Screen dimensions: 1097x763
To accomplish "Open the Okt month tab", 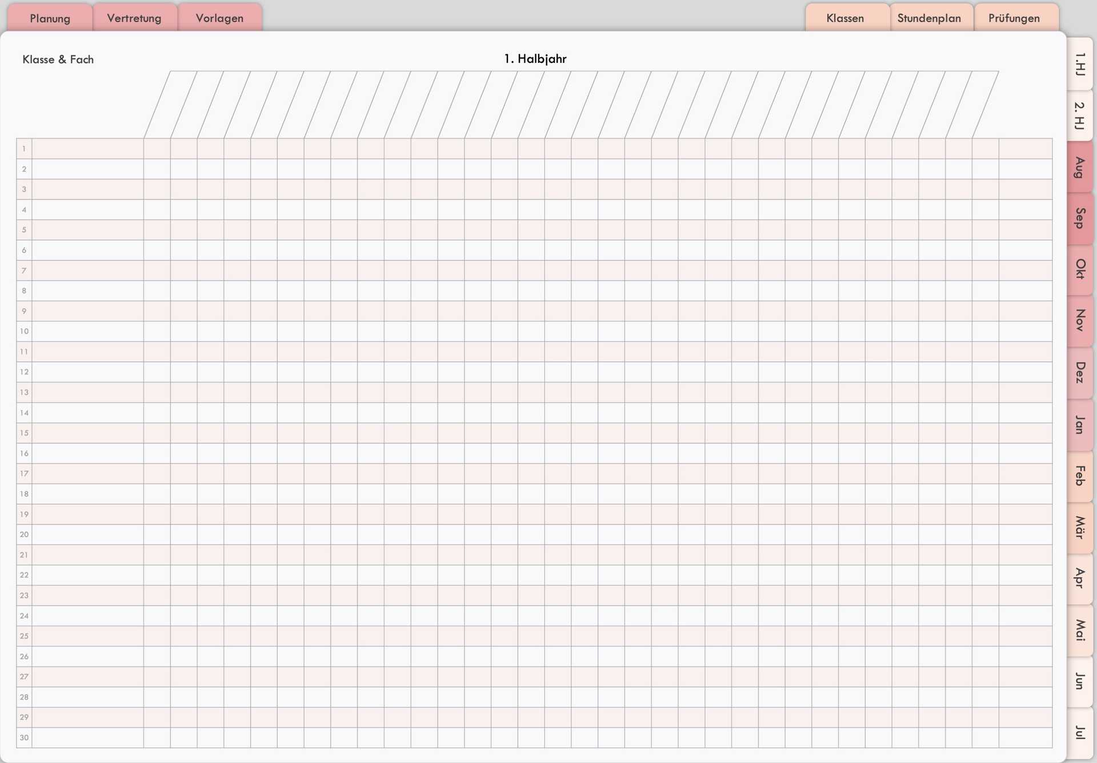I will tap(1079, 269).
